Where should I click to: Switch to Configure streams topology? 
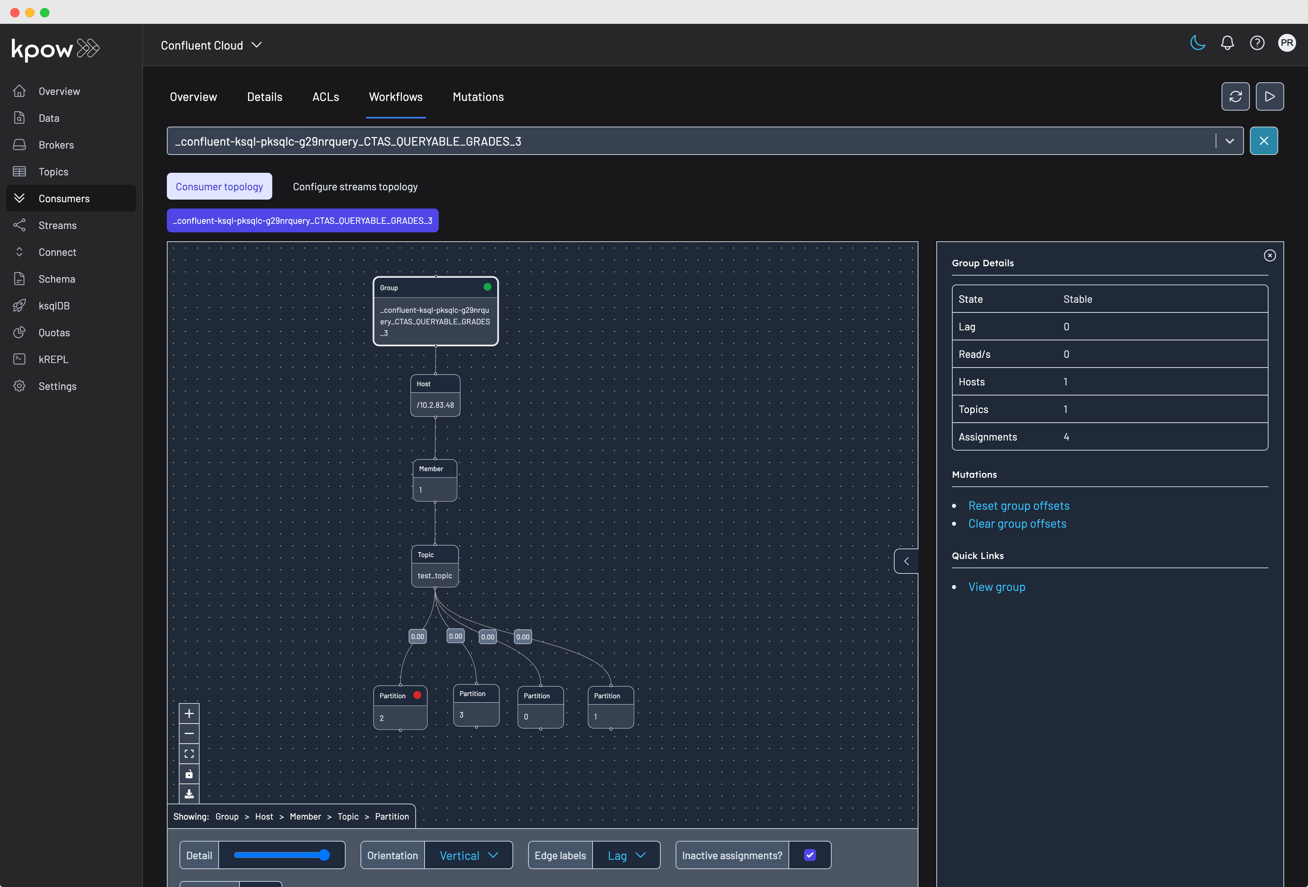pos(355,186)
